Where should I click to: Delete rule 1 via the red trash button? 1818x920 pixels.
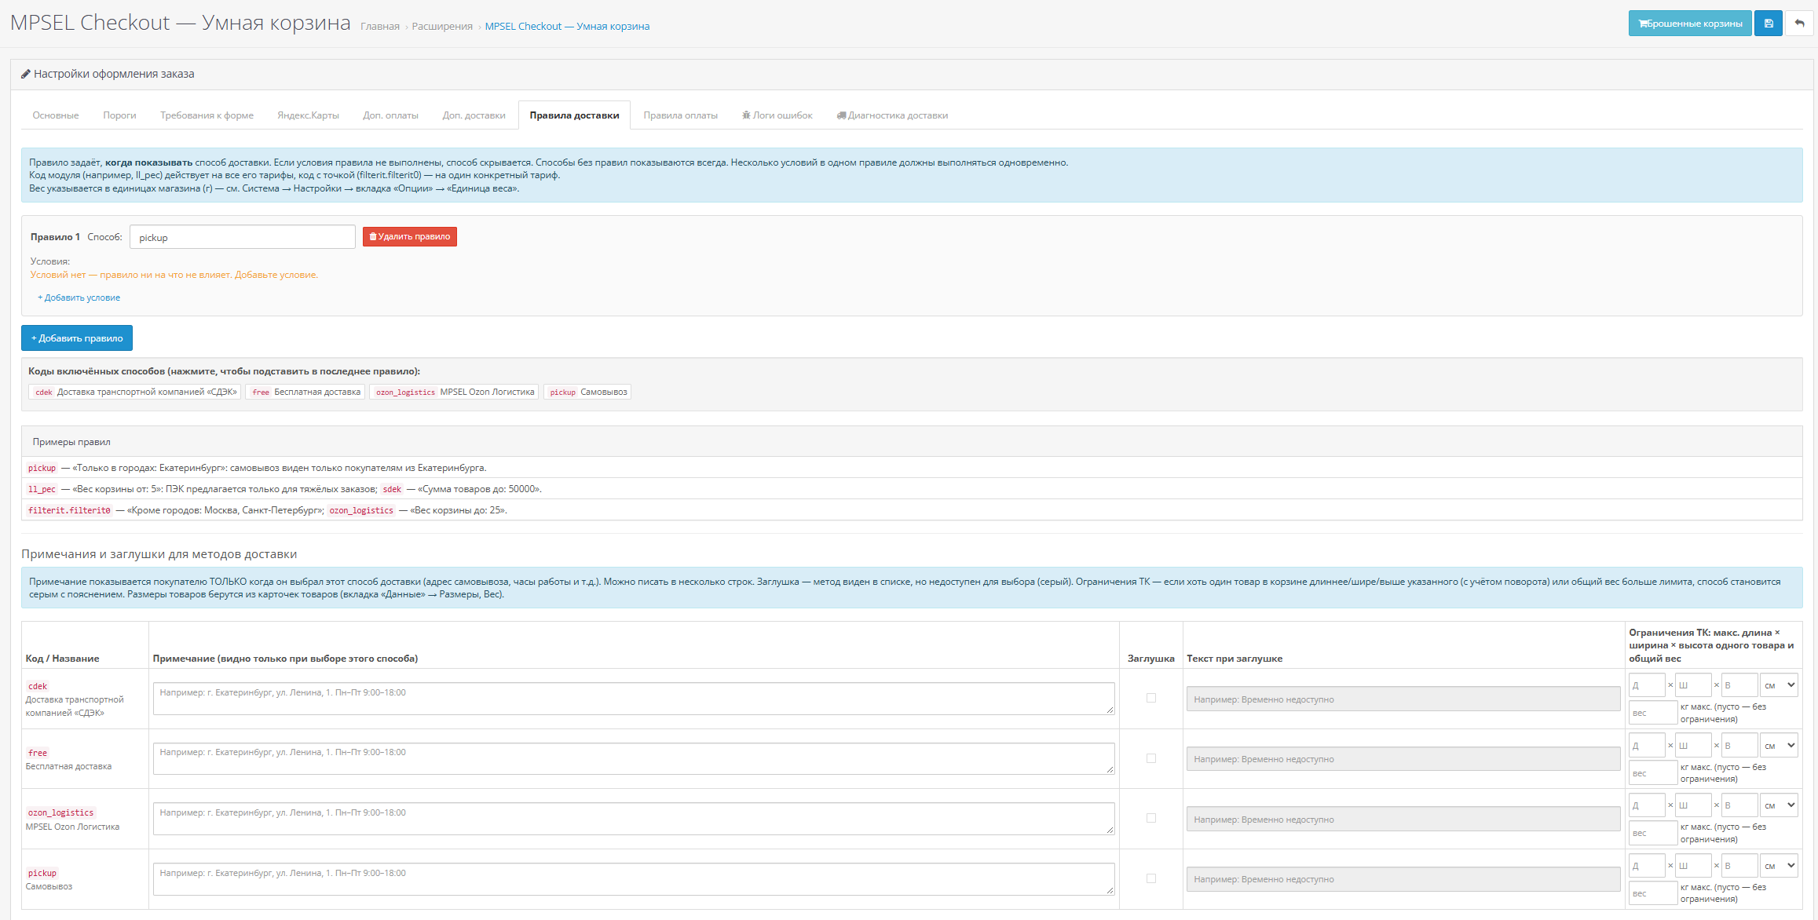point(410,237)
